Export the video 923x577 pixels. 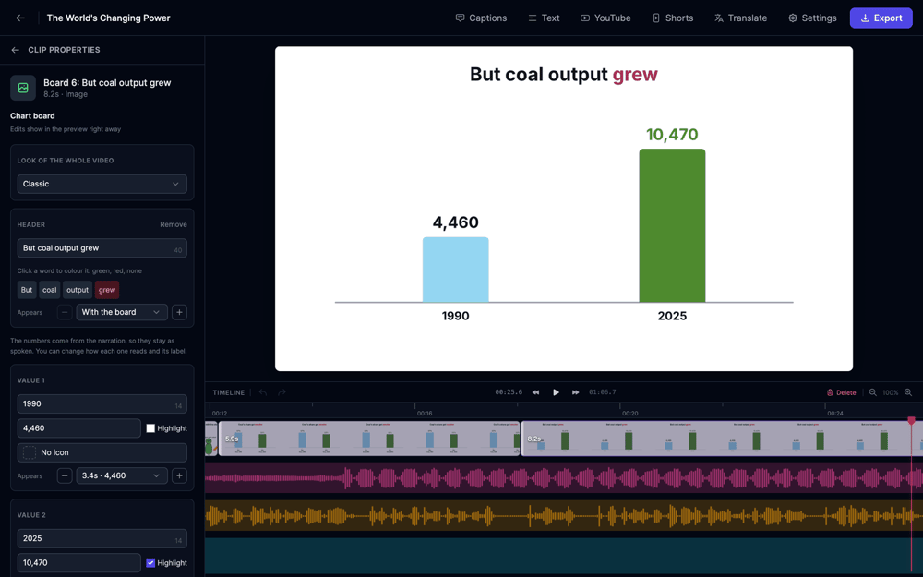point(881,18)
